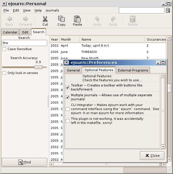The image size is (173, 174).
Task: Open the View menu
Action: [27, 10]
